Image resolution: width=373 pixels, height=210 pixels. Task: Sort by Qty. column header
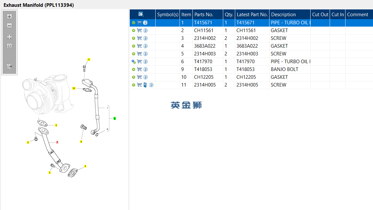pyautogui.click(x=229, y=15)
